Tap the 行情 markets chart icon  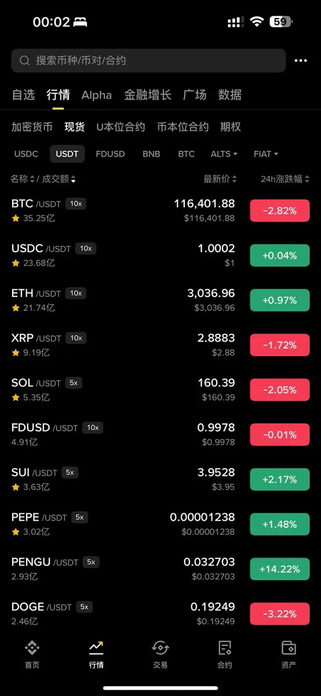[x=96, y=648]
